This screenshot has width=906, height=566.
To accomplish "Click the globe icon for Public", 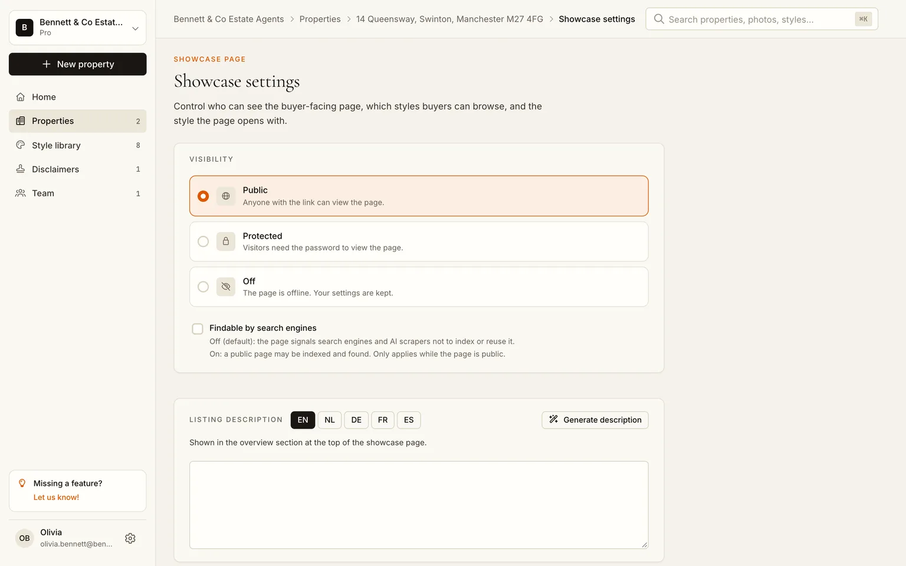I will (x=226, y=196).
